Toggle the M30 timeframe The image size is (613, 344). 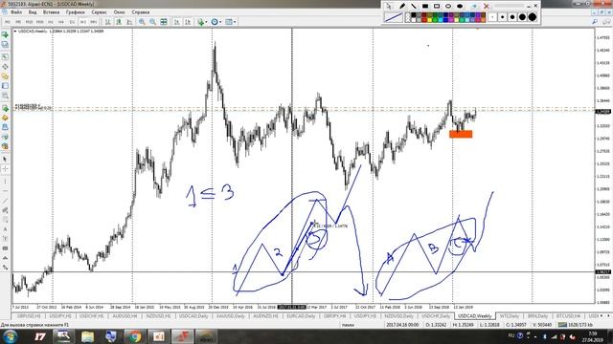pos(40,22)
